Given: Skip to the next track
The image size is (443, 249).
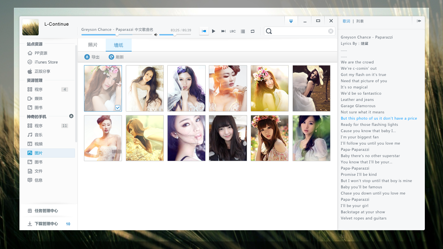Looking at the screenshot, I should (223, 31).
